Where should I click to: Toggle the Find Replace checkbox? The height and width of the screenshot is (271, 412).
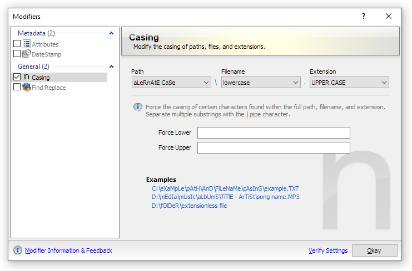(17, 88)
